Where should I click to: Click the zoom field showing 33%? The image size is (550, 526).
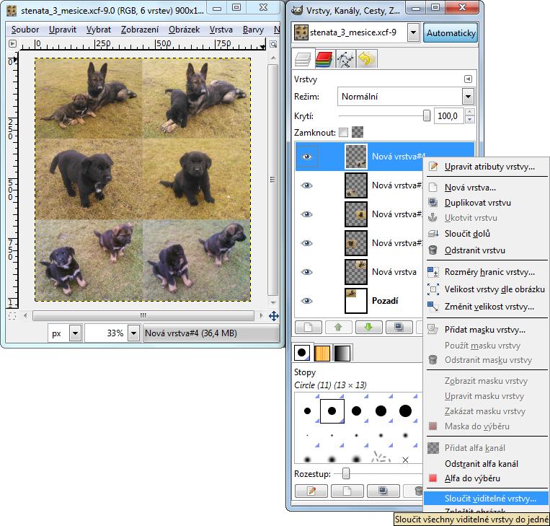click(106, 333)
